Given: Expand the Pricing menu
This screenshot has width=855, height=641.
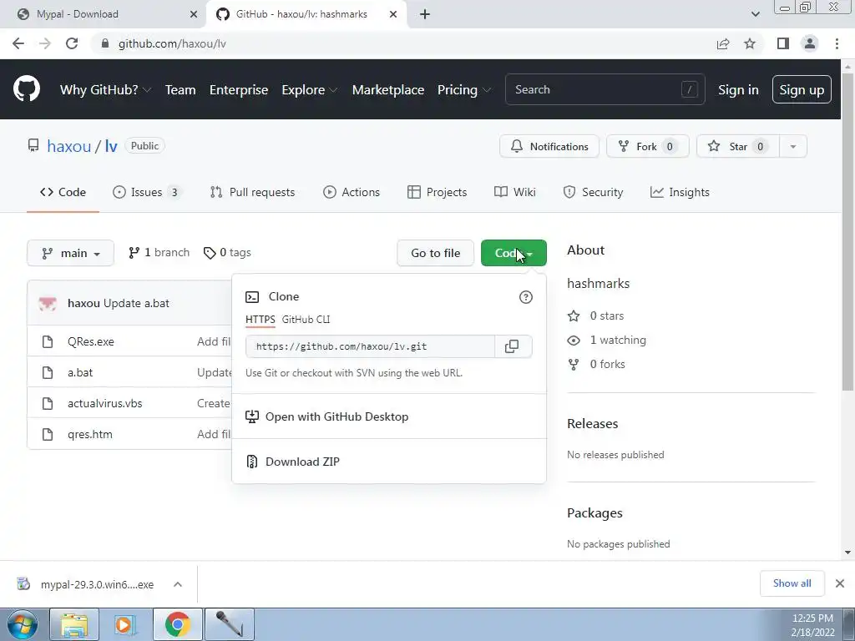Looking at the screenshot, I should point(463,90).
